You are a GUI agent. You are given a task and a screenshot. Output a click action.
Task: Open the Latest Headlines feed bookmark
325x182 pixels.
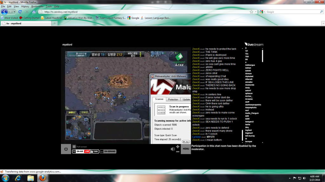(52, 18)
